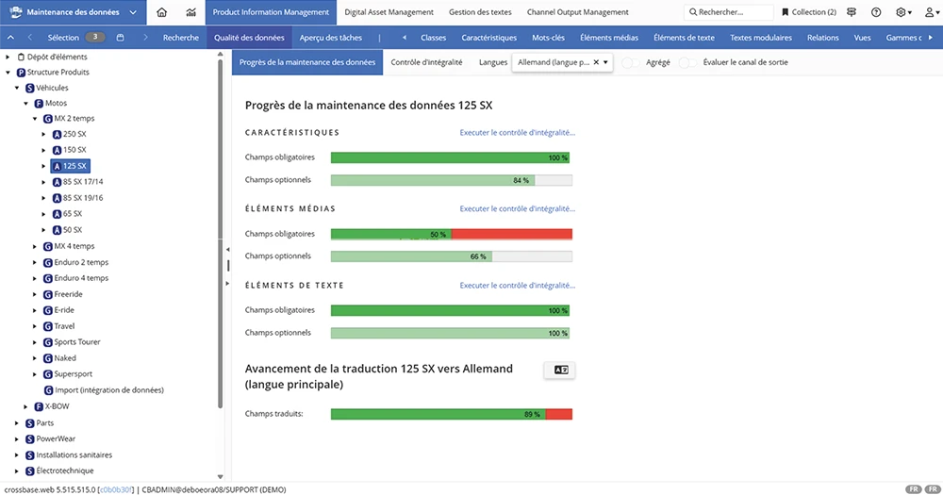This screenshot has width=943, height=495.
Task: Click the Champs traduits progress bar
Action: [x=452, y=414]
